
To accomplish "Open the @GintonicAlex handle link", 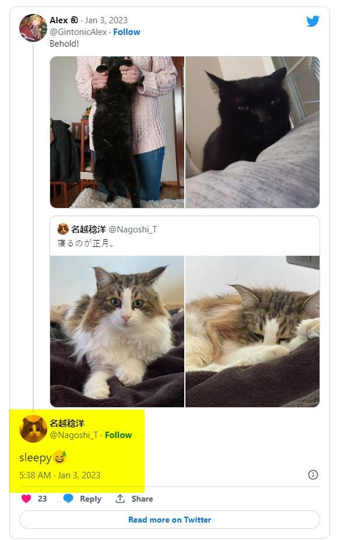I will [78, 32].
